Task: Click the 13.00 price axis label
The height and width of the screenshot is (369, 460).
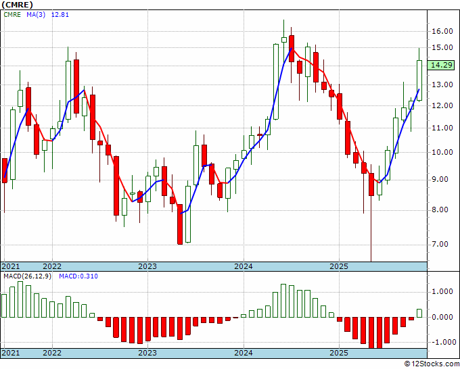Action: (x=442, y=85)
